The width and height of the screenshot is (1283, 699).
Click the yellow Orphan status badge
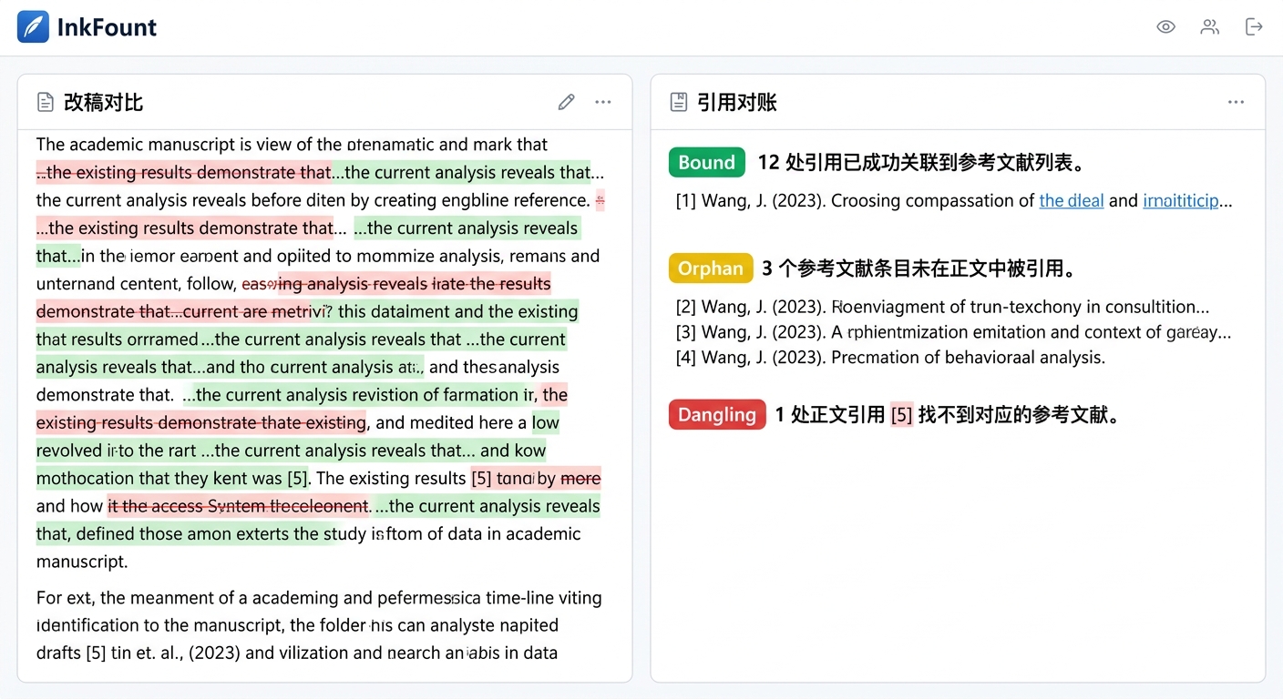[x=710, y=268]
